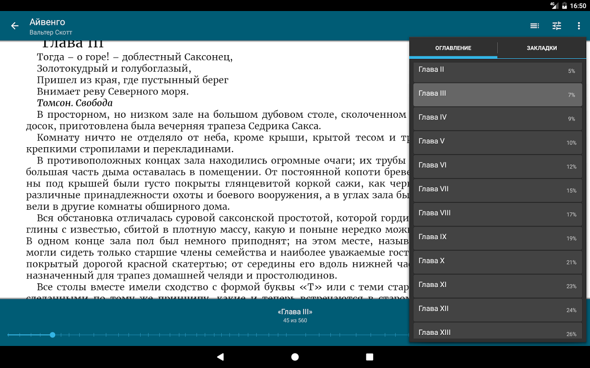Tap Android recent apps button
The image size is (590, 368).
370,357
